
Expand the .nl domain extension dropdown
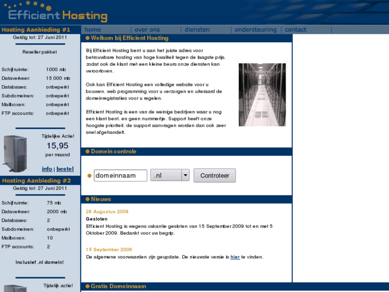point(170,175)
